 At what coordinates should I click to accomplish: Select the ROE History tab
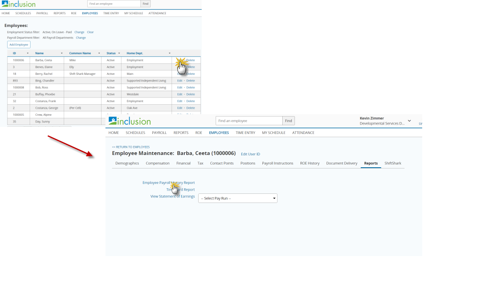(310, 163)
